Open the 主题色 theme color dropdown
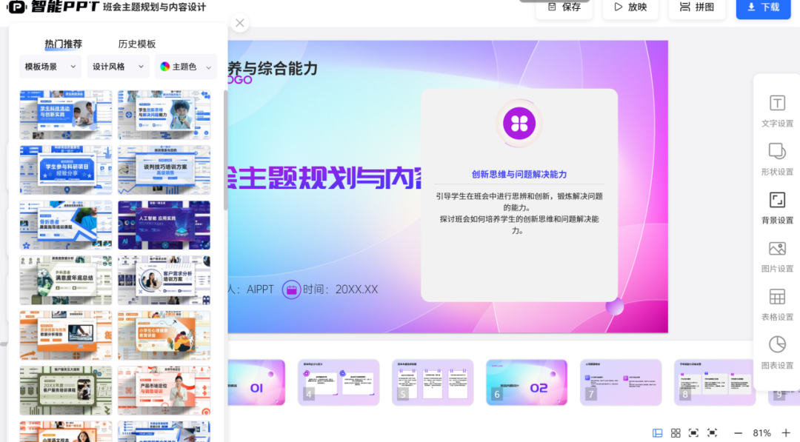Image resolution: width=800 pixels, height=442 pixels. pos(185,66)
